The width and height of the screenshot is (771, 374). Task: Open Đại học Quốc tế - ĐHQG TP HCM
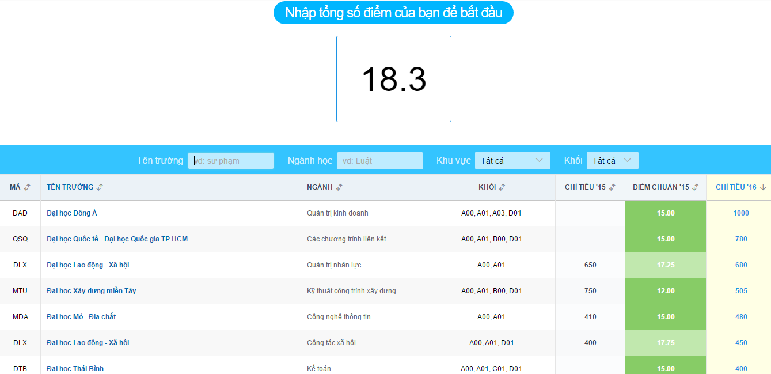pyautogui.click(x=117, y=239)
